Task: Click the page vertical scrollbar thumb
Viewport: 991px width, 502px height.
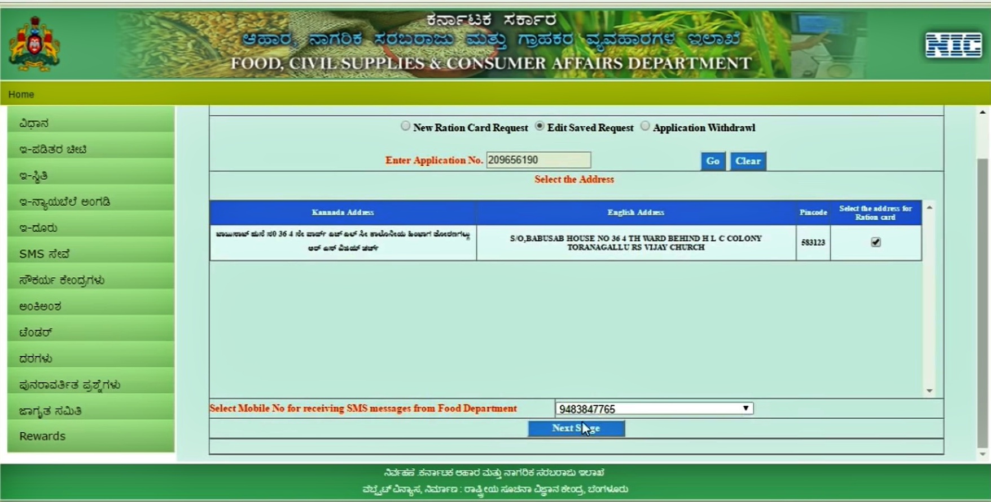Action: coord(983,303)
